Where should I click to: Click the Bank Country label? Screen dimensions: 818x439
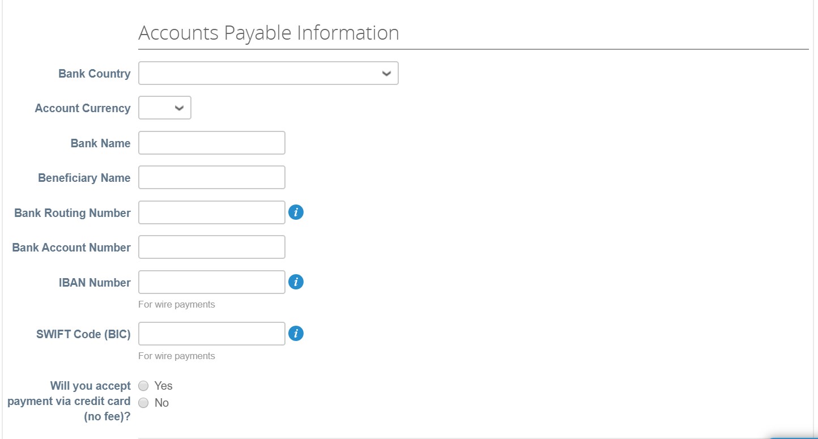click(x=94, y=74)
